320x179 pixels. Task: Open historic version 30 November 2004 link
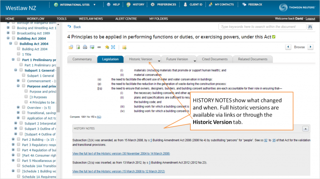(x=121, y=154)
